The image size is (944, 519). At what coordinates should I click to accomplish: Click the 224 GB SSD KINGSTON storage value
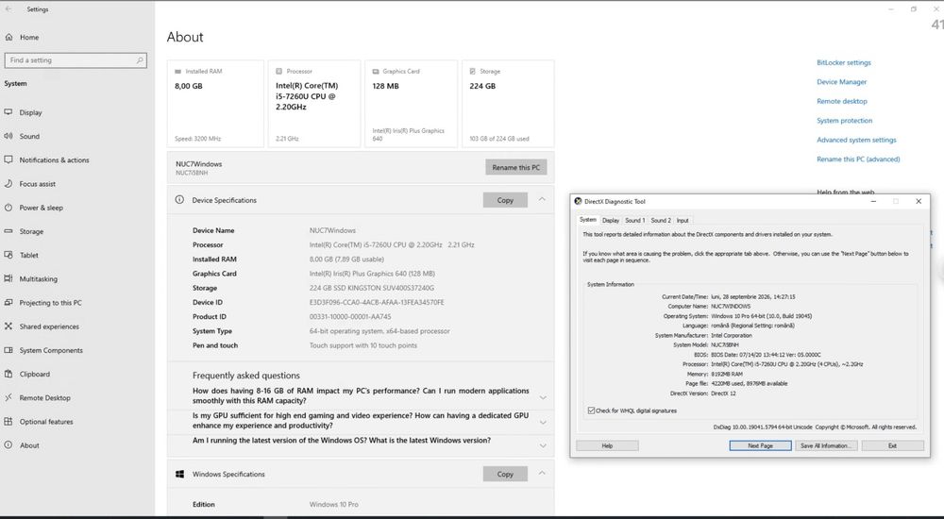(x=371, y=288)
